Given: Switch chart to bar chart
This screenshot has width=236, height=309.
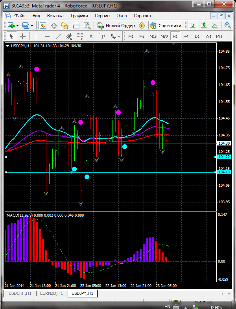Looking at the screenshot, I should [193, 26].
